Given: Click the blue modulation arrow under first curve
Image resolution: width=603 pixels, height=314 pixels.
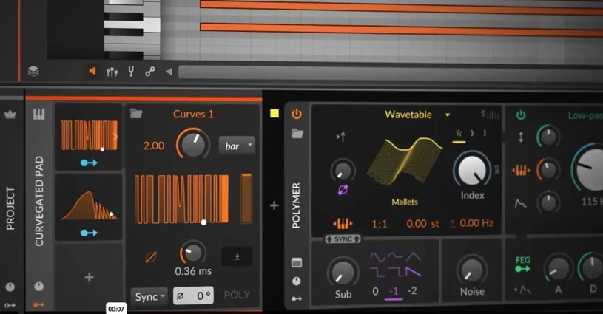Looking at the screenshot, I should tap(89, 163).
